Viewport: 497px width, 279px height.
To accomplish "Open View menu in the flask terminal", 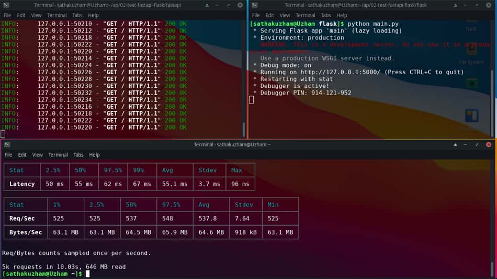I will pyautogui.click(x=285, y=15).
